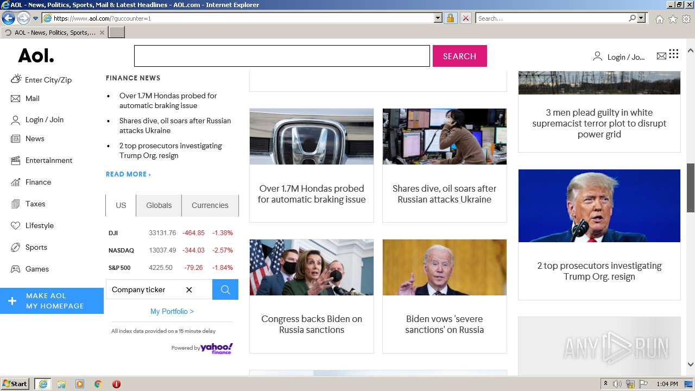Click the pink SEARCH button
The width and height of the screenshot is (695, 391).
pos(459,56)
